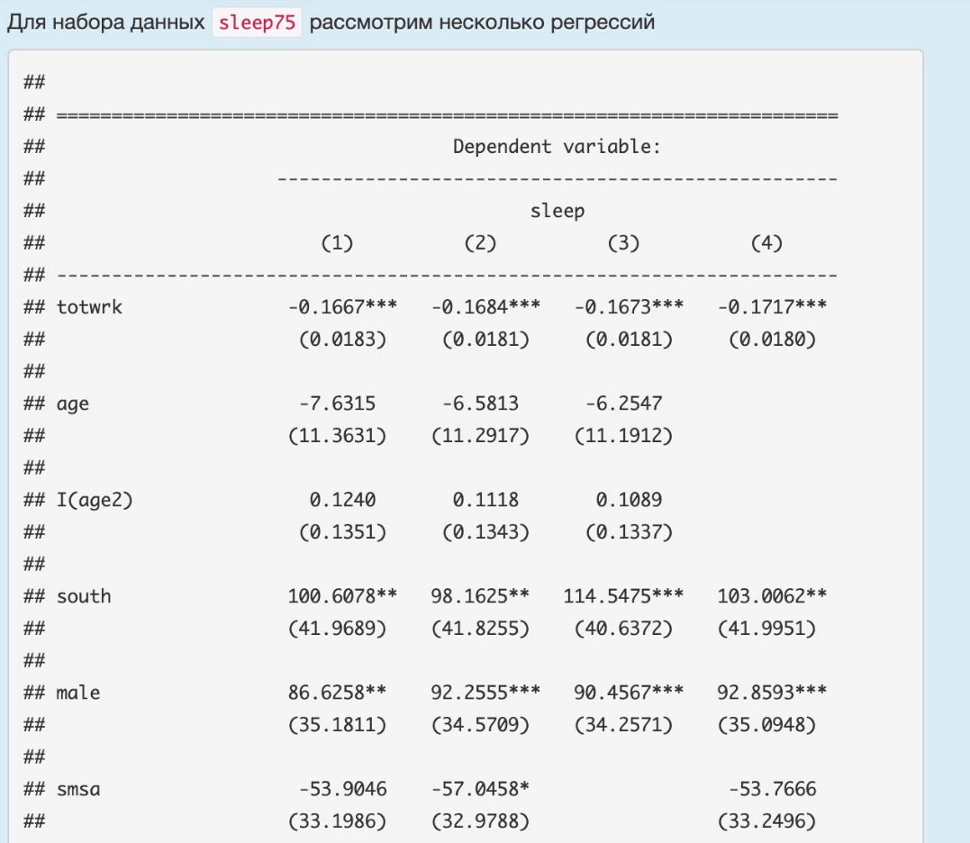Click the column header (1)
This screenshot has height=843, width=970.
[336, 242]
